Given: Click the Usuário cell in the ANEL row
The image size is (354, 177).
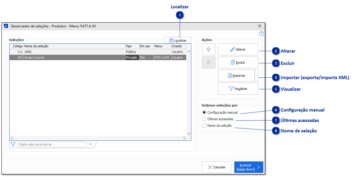Looking at the screenshot, I should [x=178, y=52].
